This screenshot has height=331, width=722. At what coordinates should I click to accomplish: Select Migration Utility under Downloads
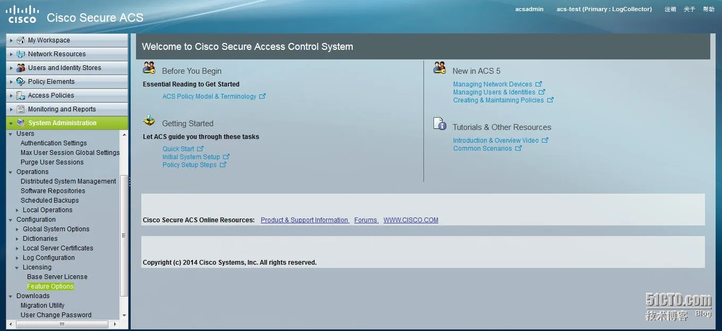[x=43, y=306]
